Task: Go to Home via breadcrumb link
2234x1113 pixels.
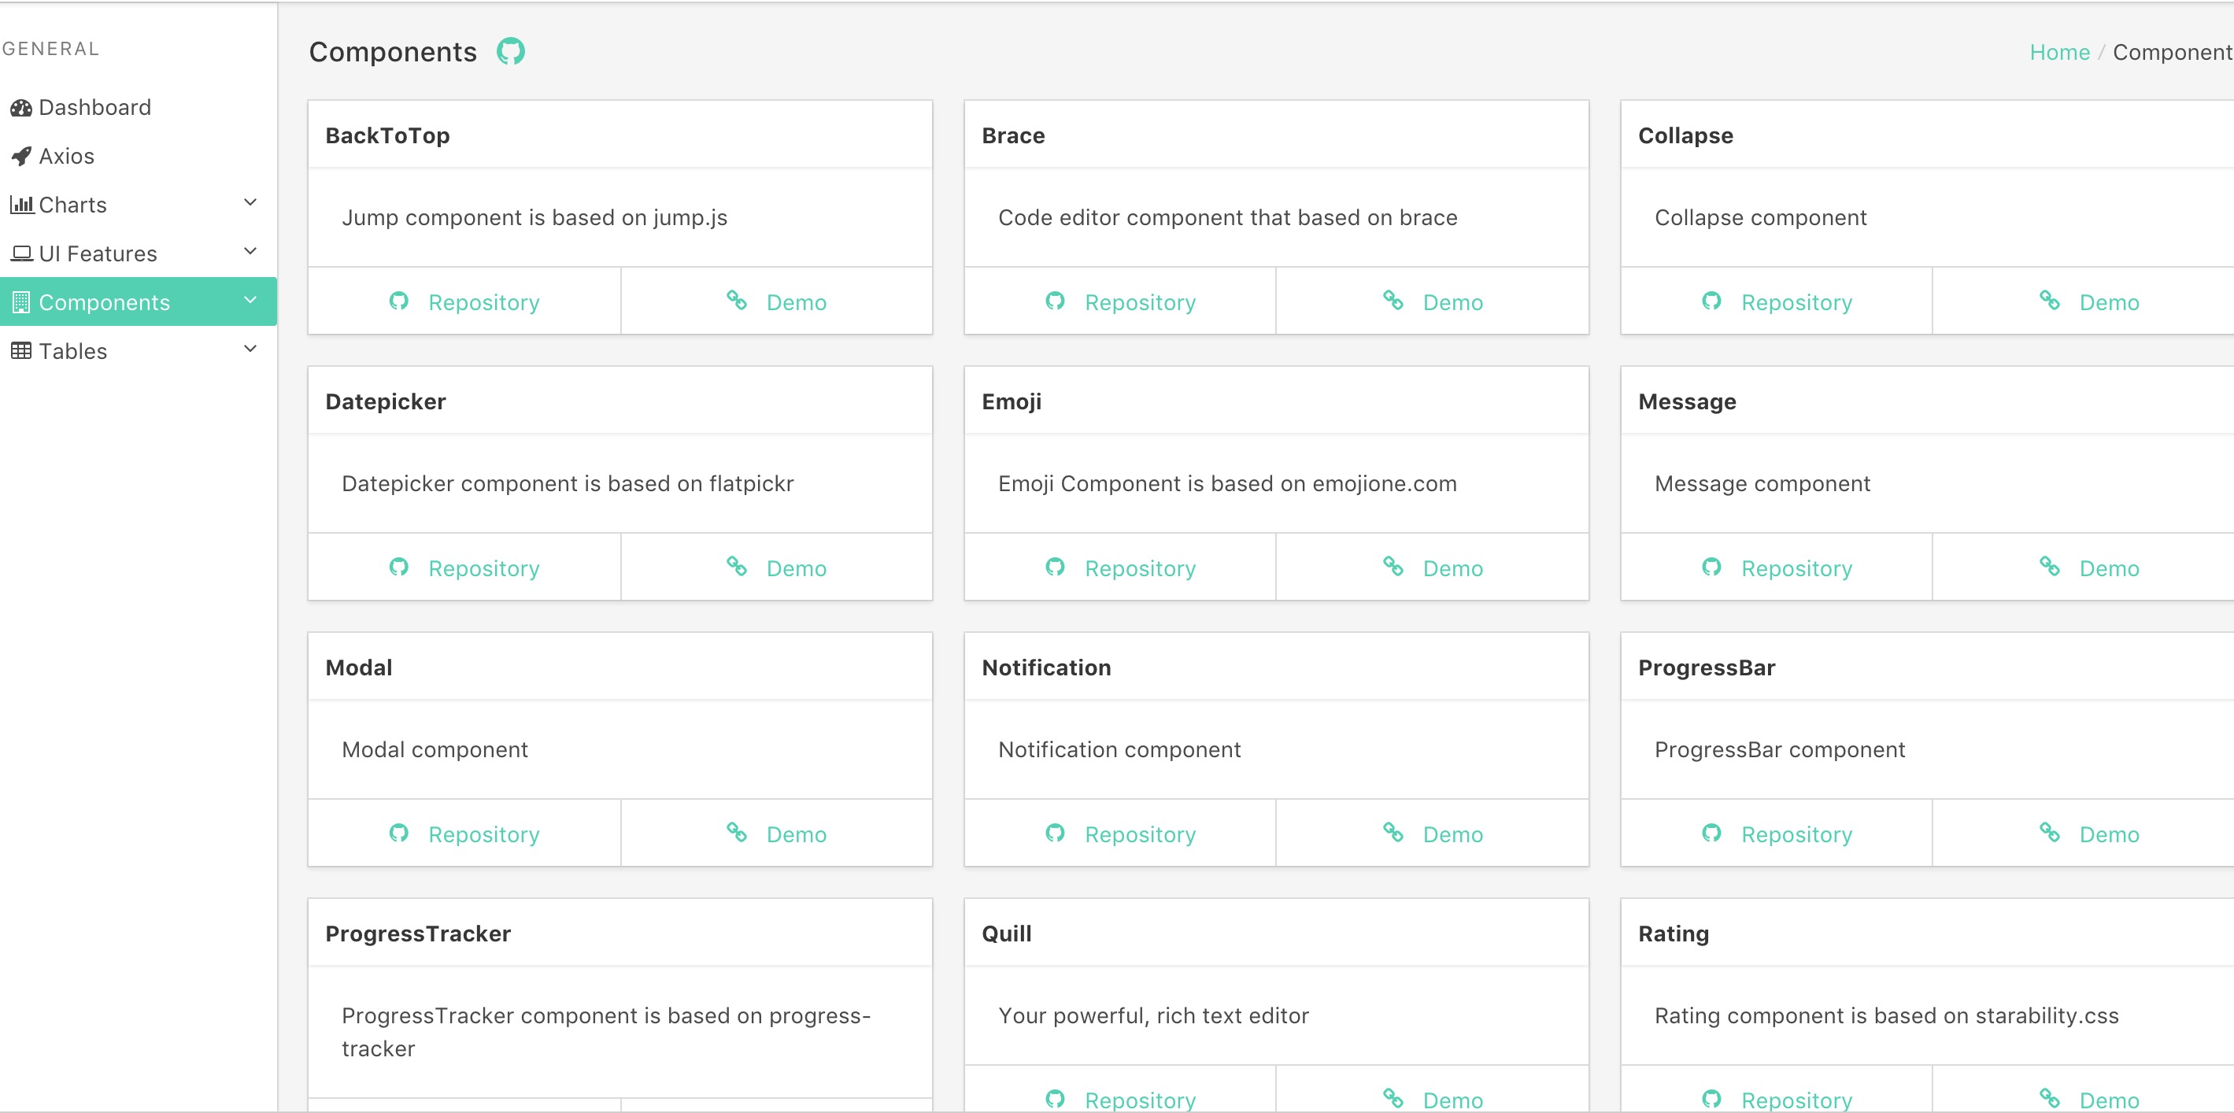Action: pyautogui.click(x=2058, y=52)
